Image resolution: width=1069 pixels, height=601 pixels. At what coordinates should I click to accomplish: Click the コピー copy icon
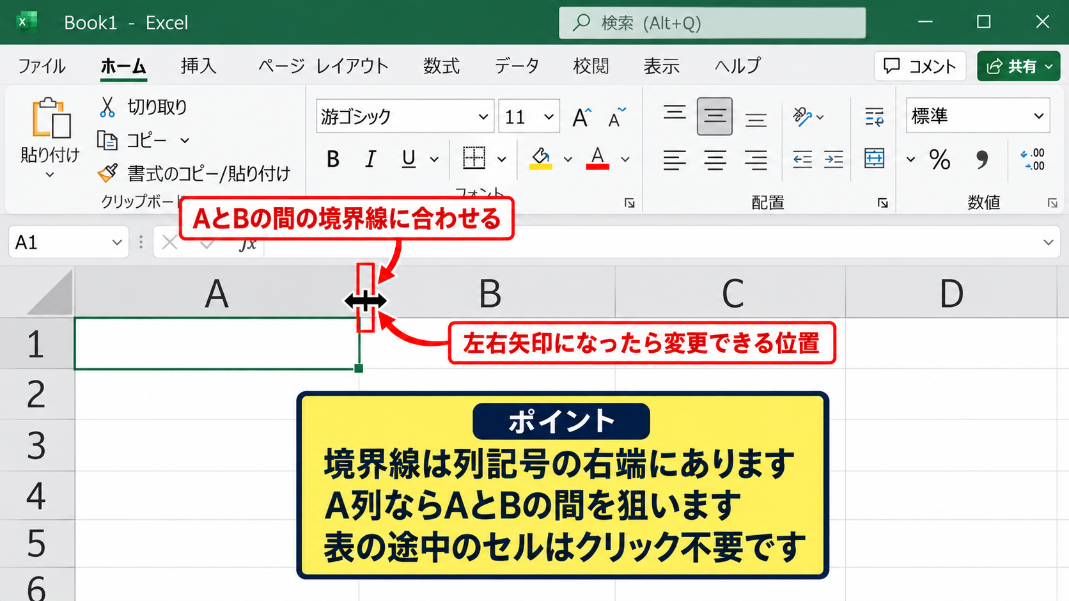click(x=107, y=140)
